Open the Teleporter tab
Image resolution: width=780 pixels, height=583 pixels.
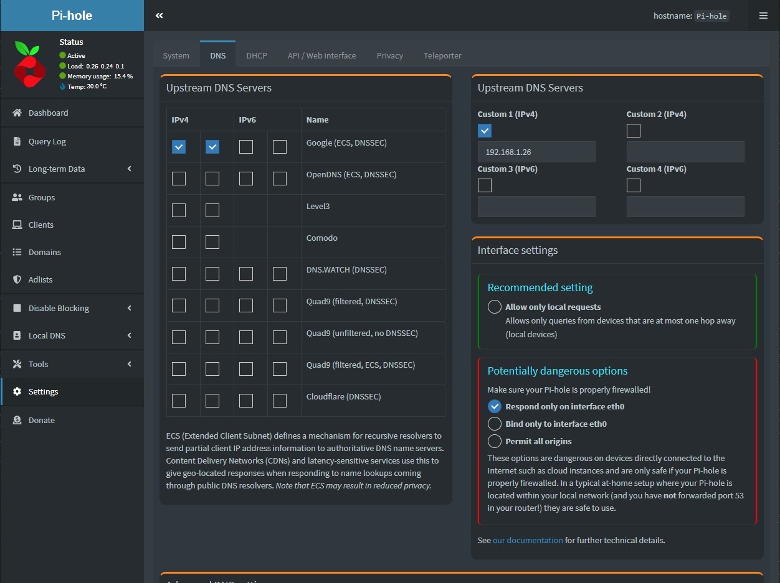tap(442, 55)
